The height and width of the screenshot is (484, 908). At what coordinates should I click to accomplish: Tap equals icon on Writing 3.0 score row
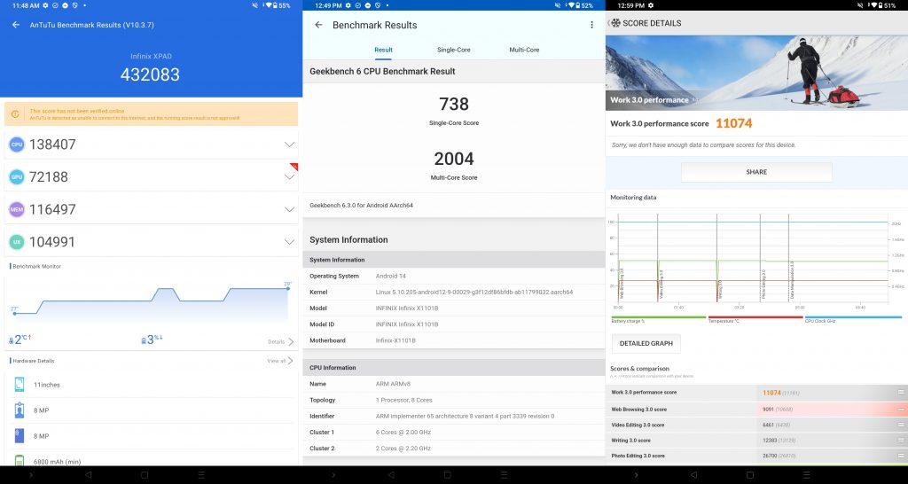click(x=901, y=441)
